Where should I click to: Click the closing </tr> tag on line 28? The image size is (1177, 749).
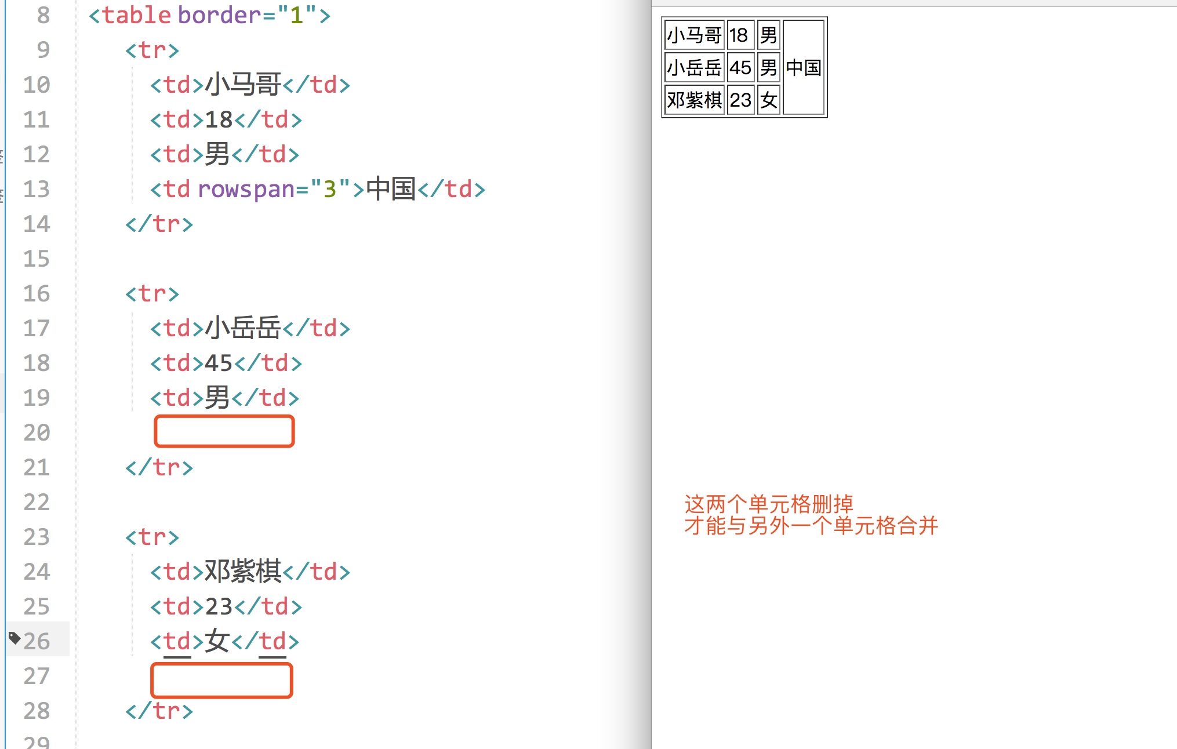tap(159, 711)
